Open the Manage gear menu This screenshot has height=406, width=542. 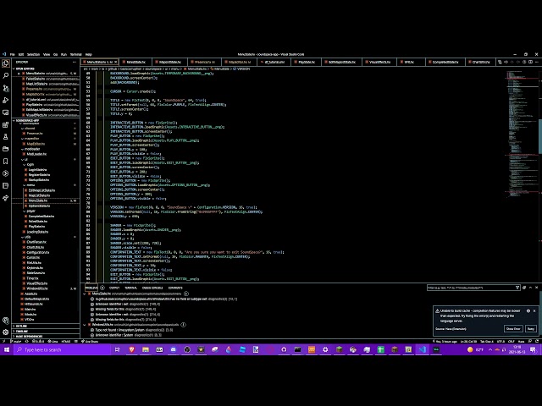click(x=6, y=332)
